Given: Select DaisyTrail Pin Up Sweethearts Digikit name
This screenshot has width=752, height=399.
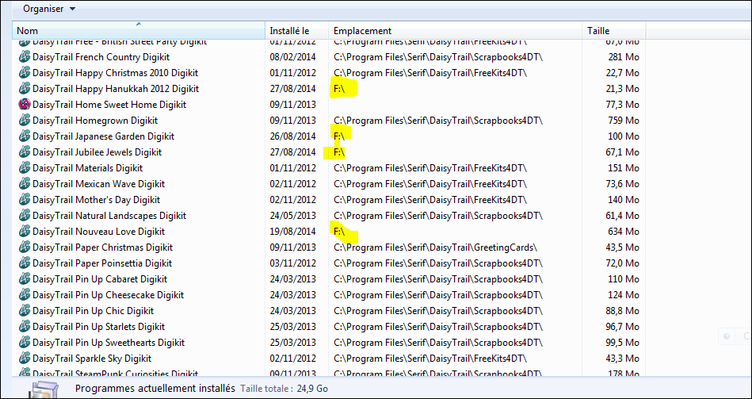Looking at the screenshot, I should [x=109, y=343].
